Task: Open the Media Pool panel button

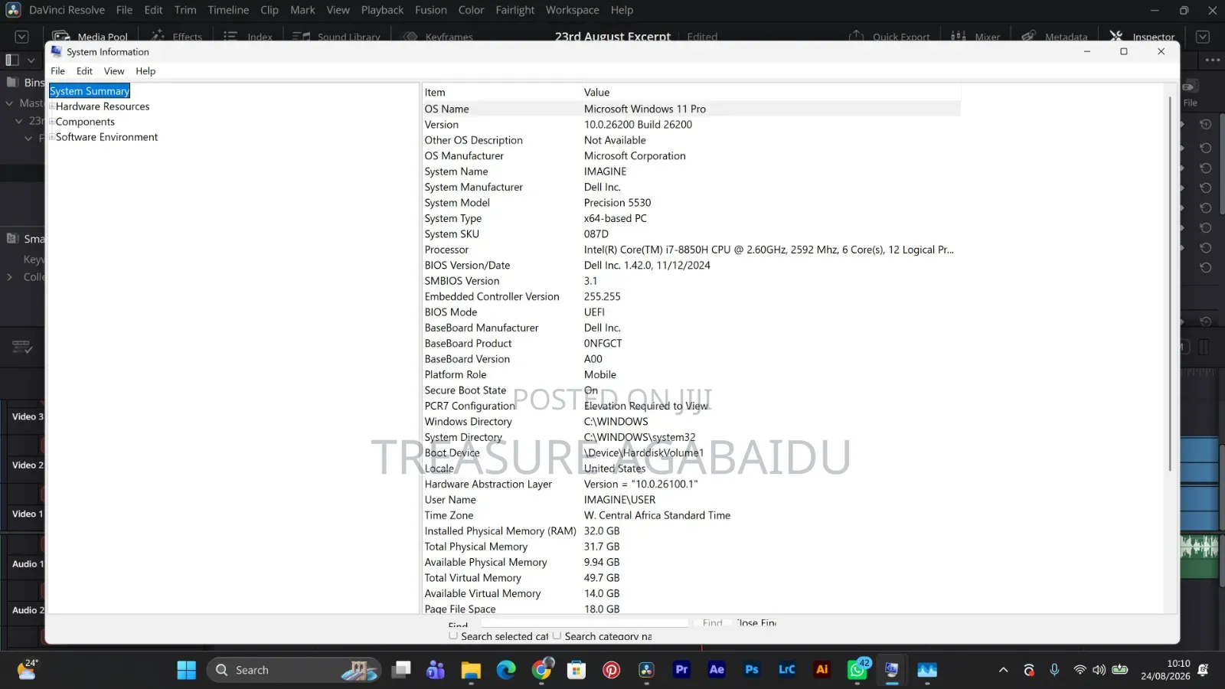Action: click(90, 37)
